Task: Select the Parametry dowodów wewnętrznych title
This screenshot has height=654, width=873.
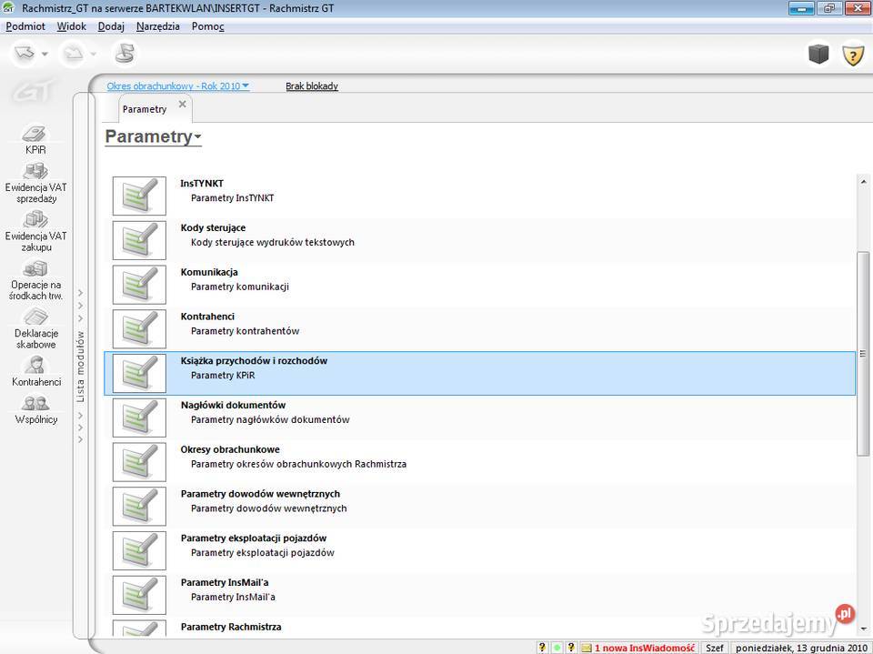Action: tap(261, 494)
